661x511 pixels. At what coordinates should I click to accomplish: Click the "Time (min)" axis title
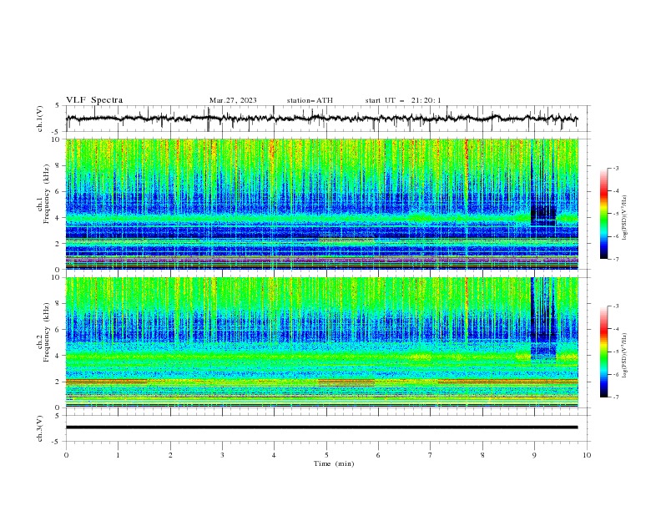334,463
